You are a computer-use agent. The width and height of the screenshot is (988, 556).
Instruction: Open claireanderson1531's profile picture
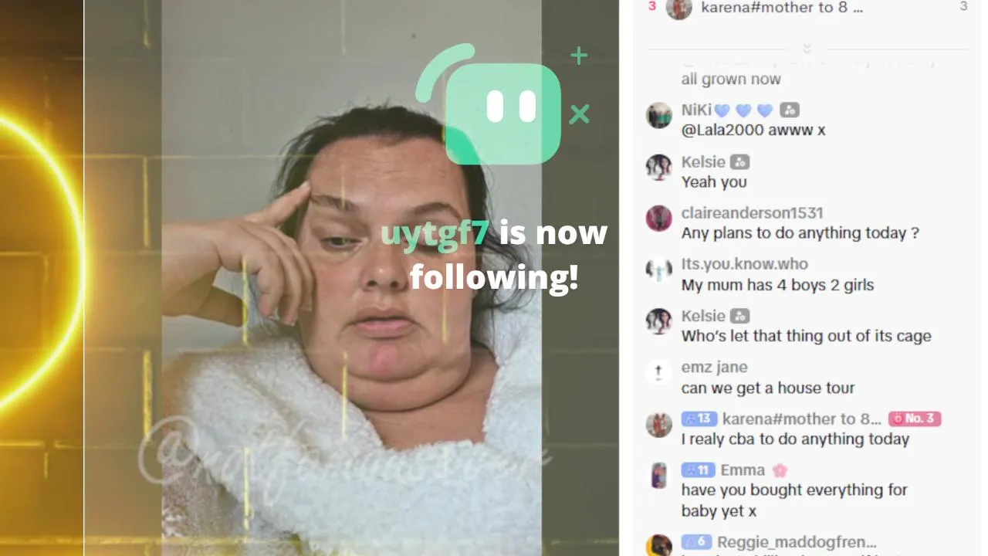(658, 219)
